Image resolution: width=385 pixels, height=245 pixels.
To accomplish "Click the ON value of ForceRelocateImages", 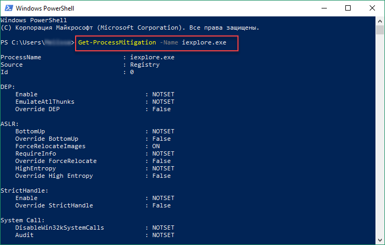I will point(156,146).
